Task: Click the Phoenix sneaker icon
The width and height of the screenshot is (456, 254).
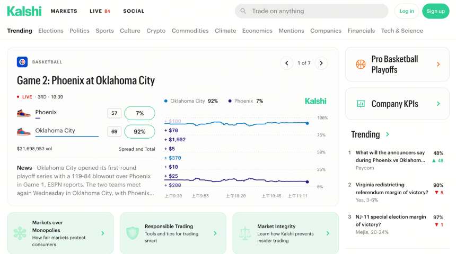Action: [23, 113]
